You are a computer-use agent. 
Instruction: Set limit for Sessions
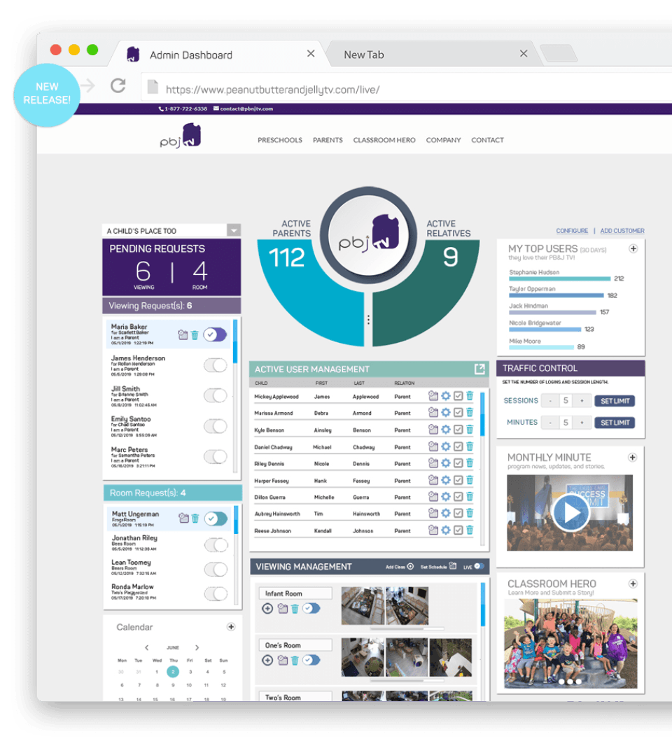616,400
